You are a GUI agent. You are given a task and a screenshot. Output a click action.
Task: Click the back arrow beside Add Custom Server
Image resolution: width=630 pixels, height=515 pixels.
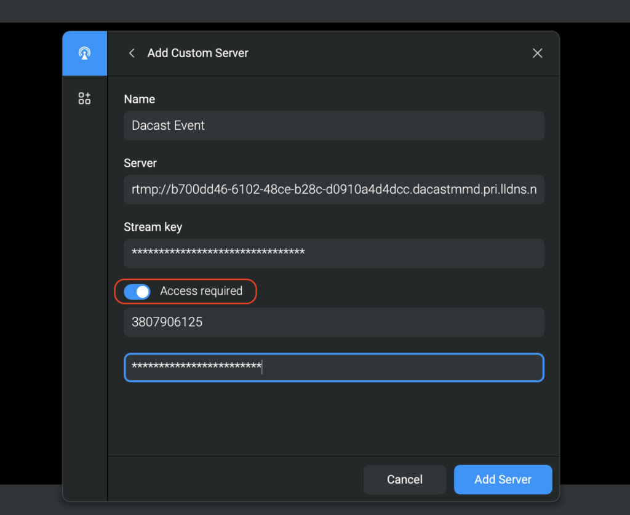(131, 53)
